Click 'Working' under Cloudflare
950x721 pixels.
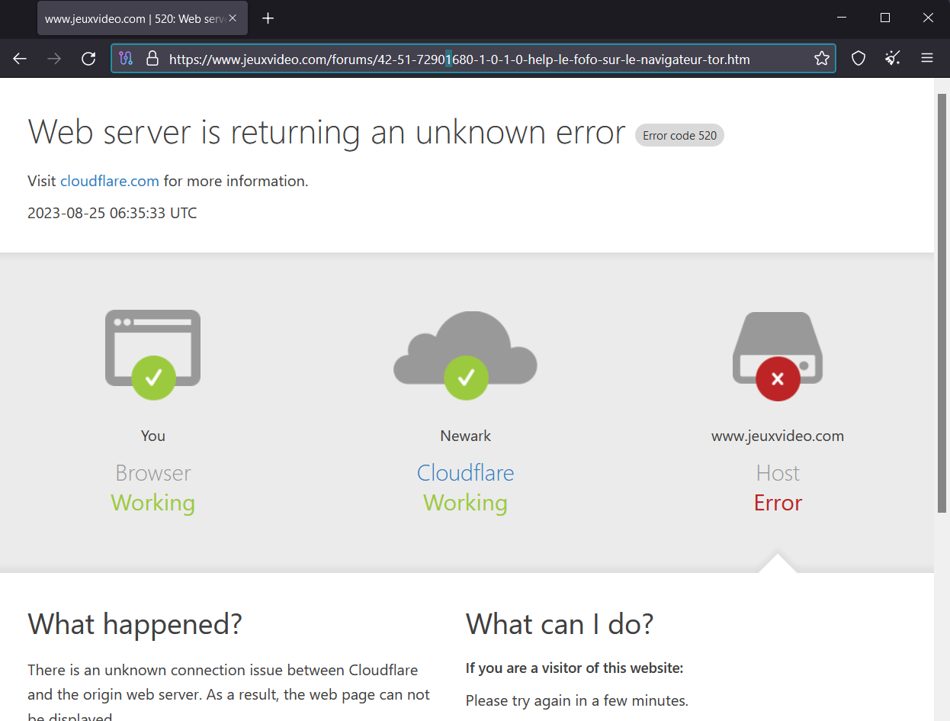466,503
